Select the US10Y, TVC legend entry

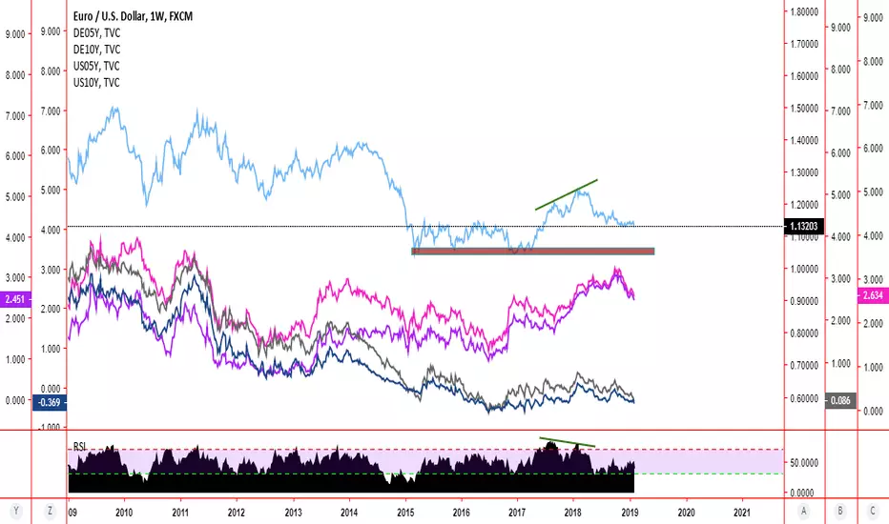96,83
